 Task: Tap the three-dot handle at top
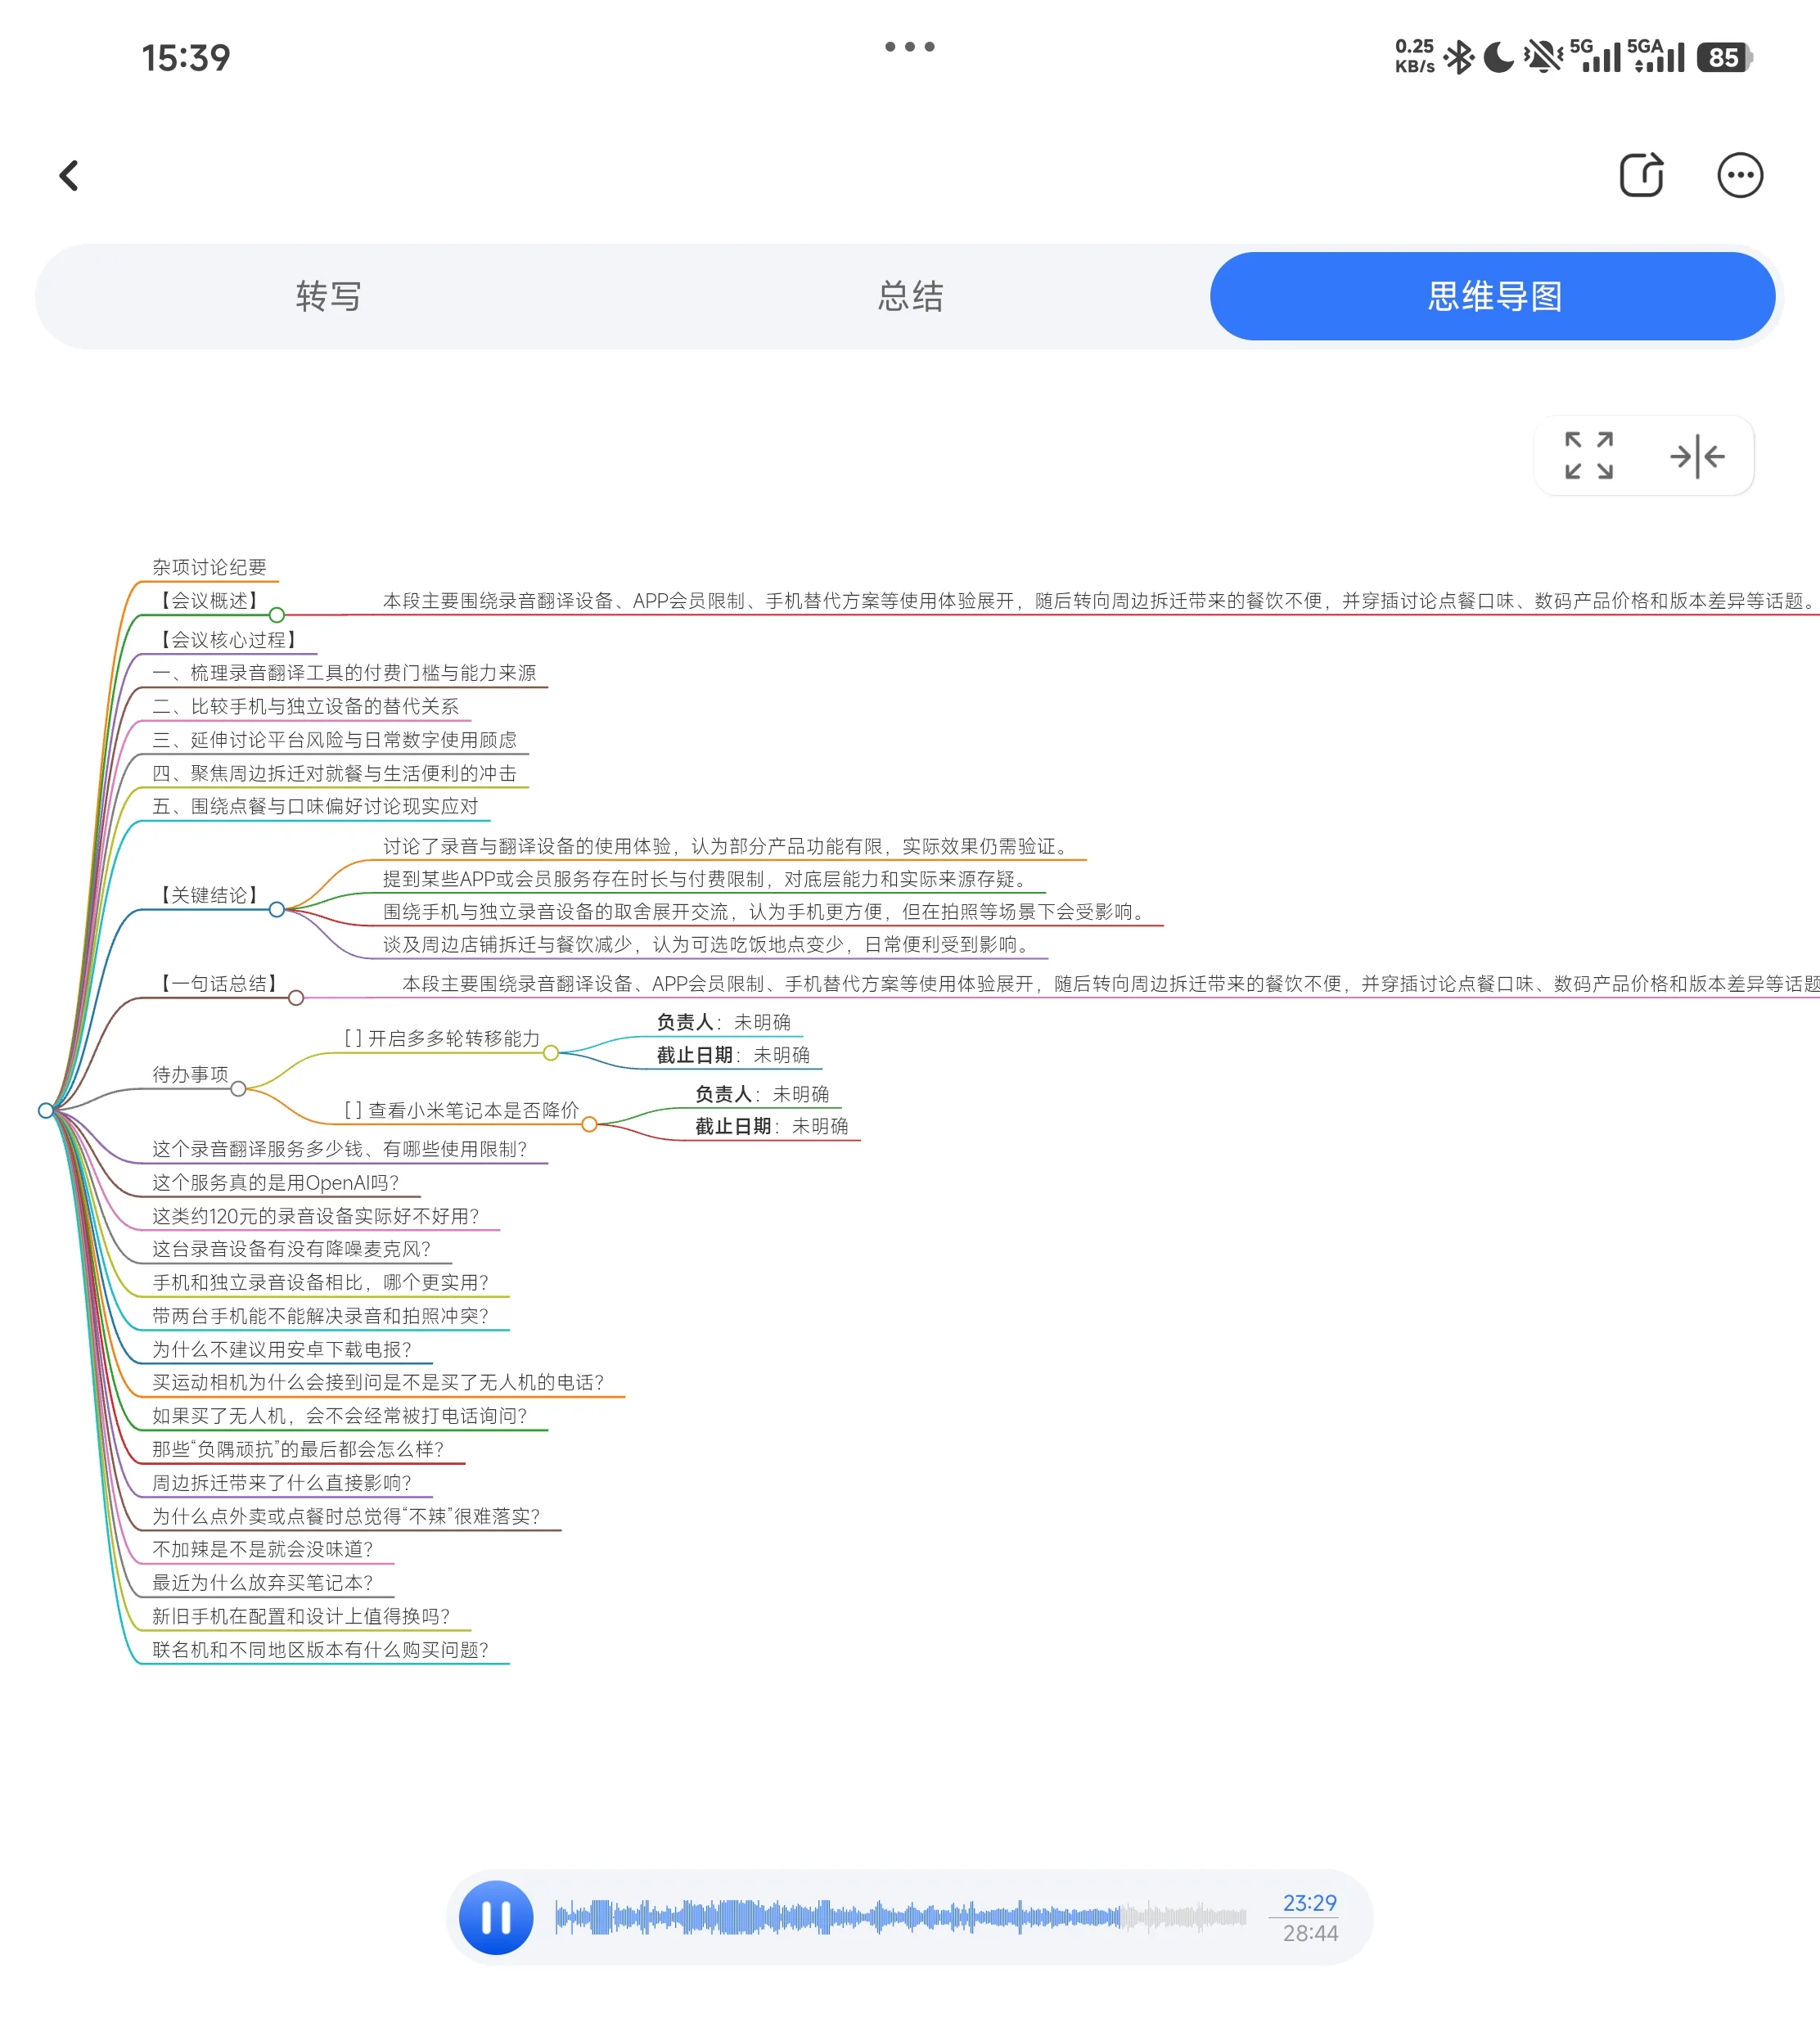pos(910,46)
